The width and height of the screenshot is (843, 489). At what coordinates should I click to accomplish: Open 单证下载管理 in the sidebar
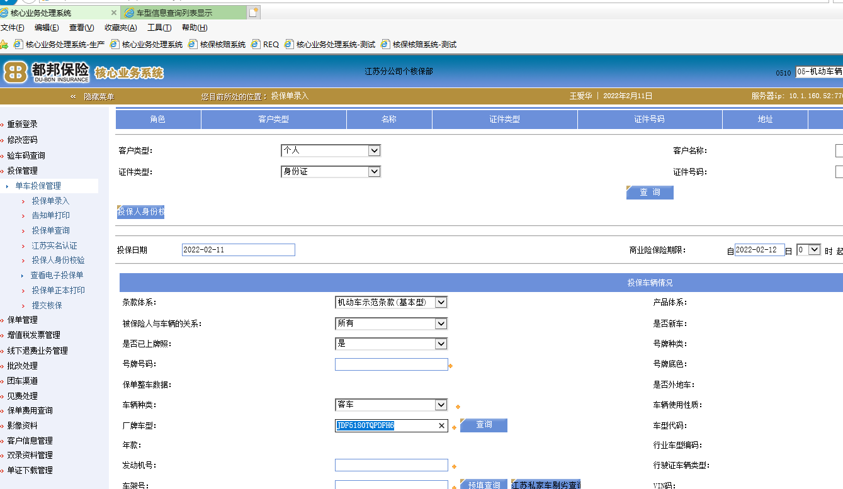(x=30, y=470)
